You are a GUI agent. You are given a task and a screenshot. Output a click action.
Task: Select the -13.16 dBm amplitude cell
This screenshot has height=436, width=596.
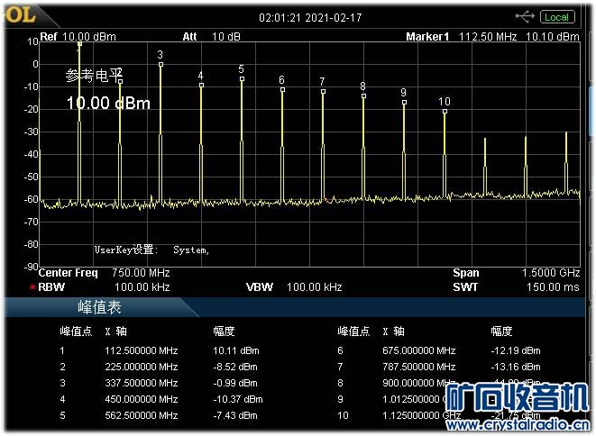516,367
